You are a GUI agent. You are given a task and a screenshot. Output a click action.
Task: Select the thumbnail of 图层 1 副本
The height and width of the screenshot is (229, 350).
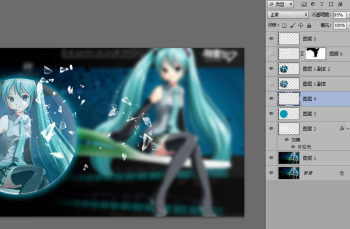click(288, 83)
